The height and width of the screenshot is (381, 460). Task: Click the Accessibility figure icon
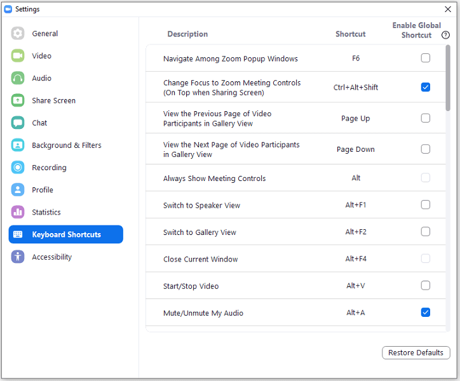[x=18, y=257]
